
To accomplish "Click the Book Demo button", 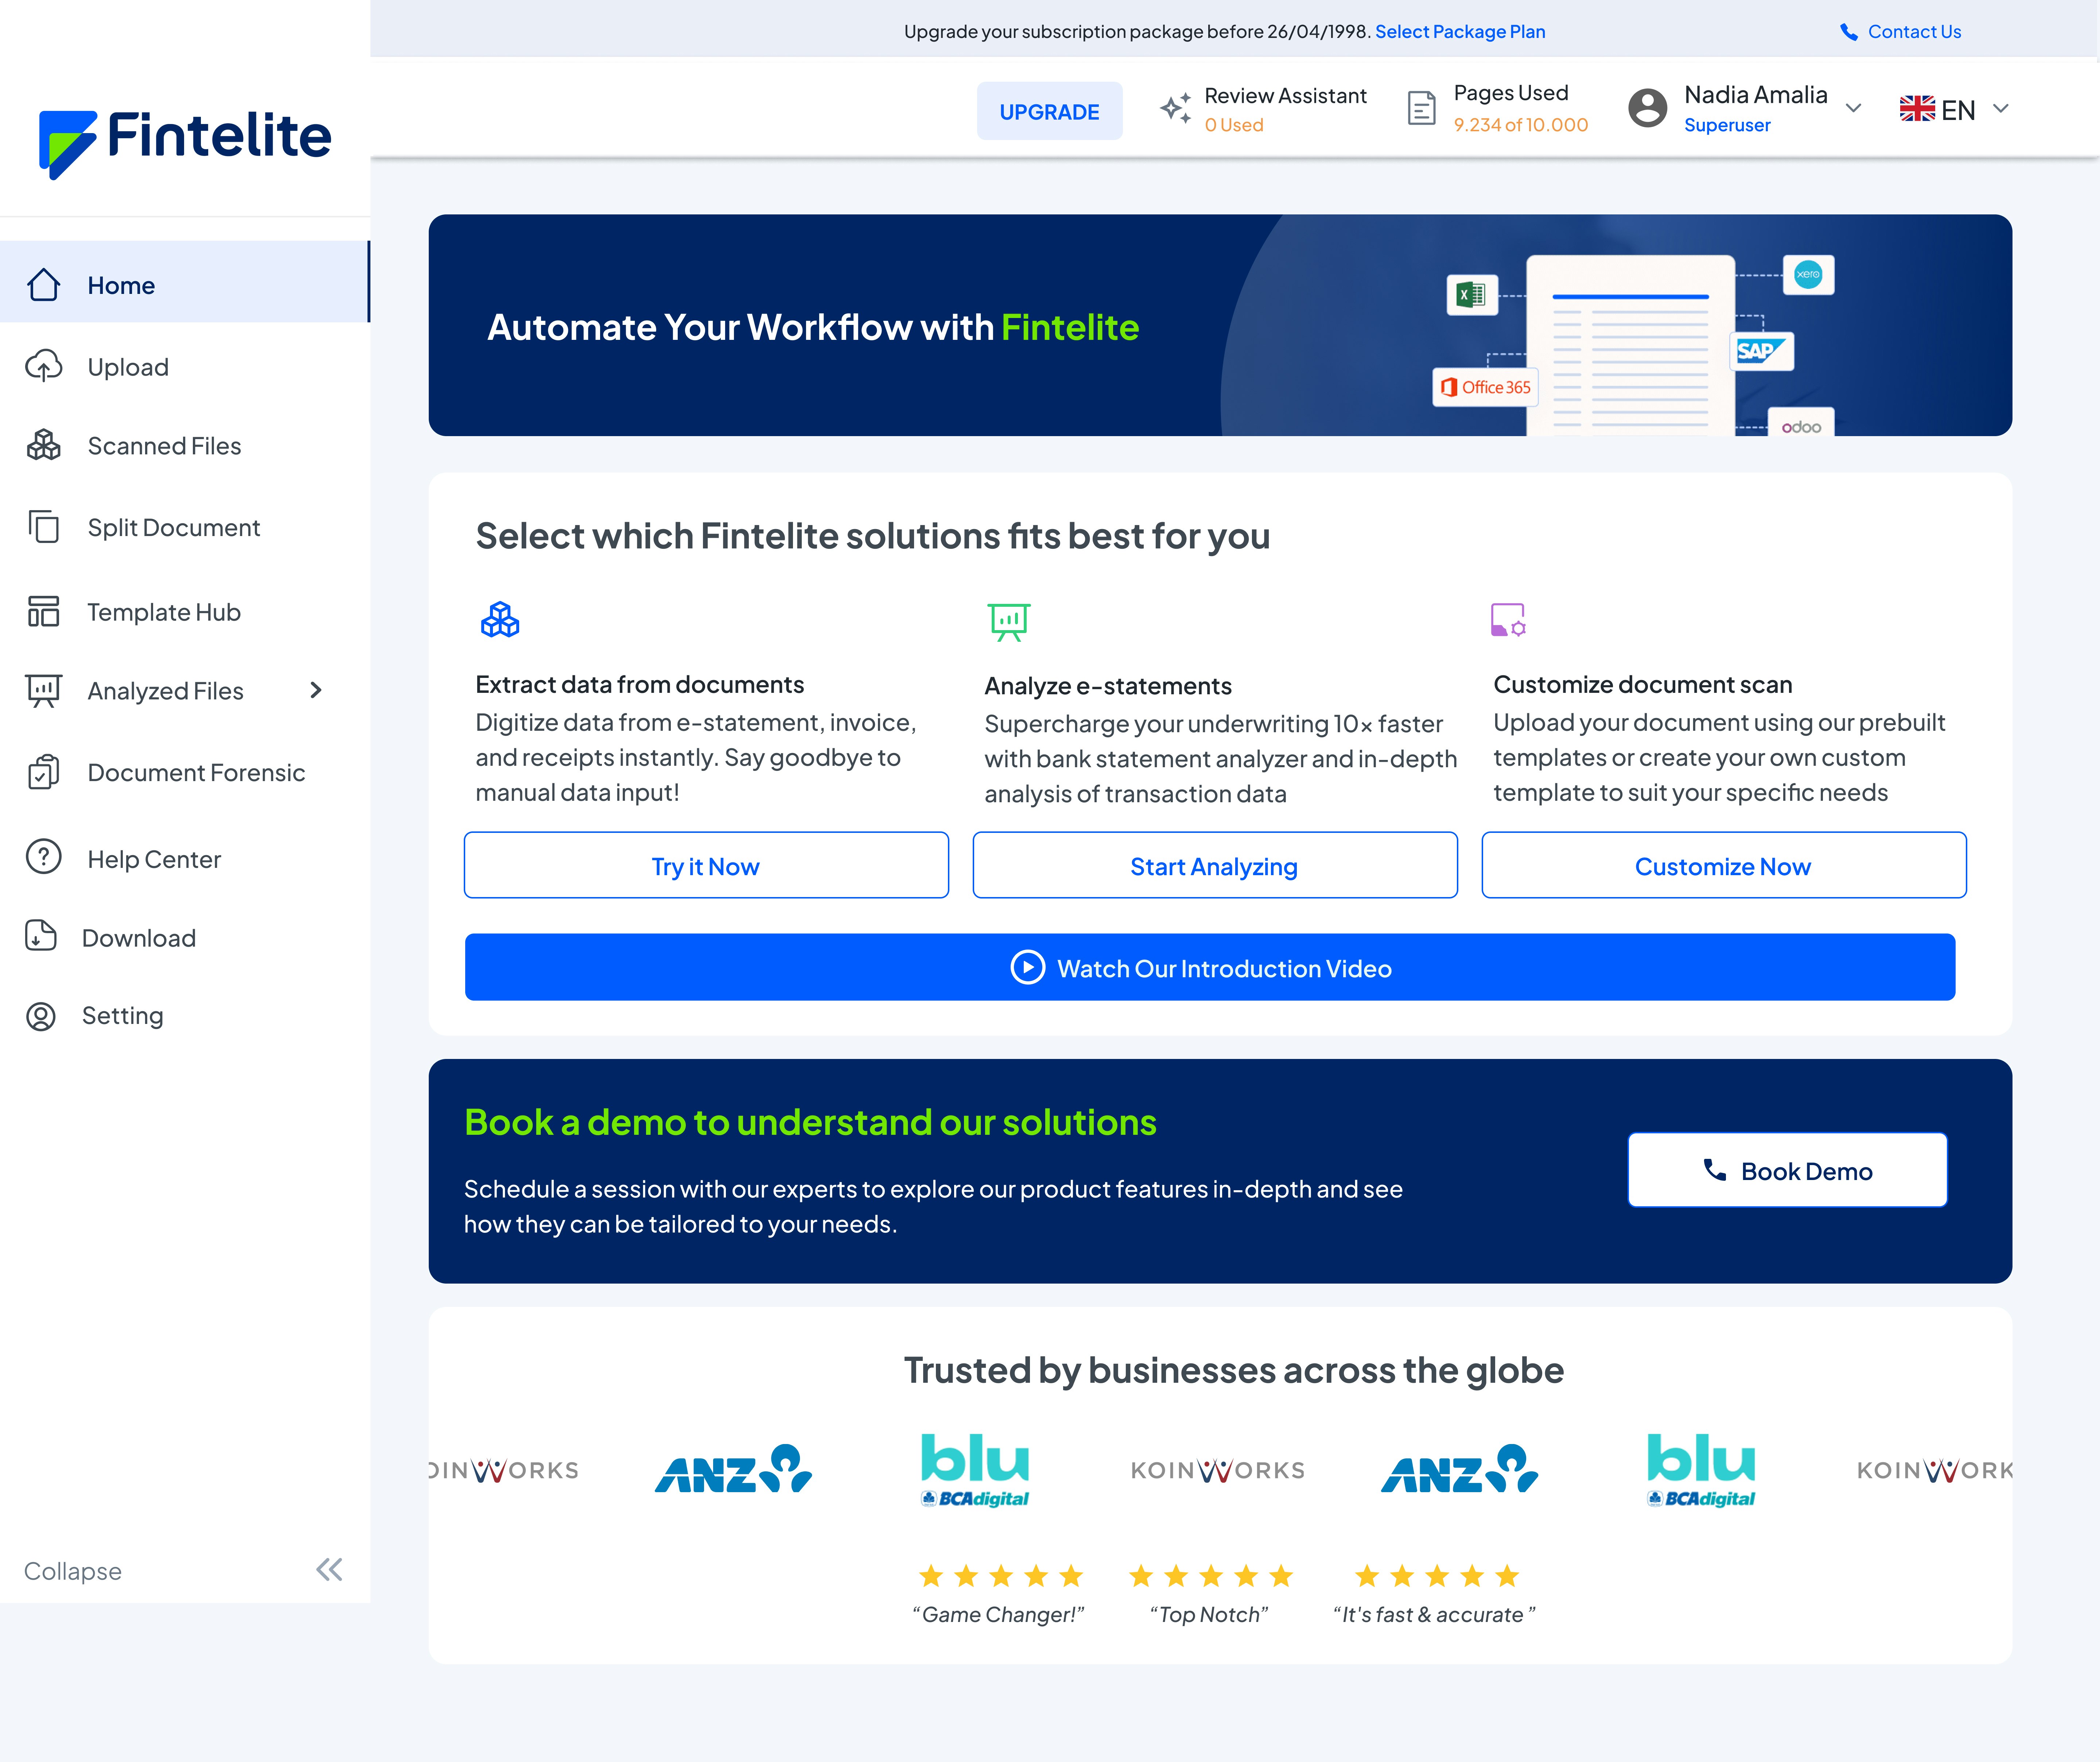I will pos(1786,1170).
